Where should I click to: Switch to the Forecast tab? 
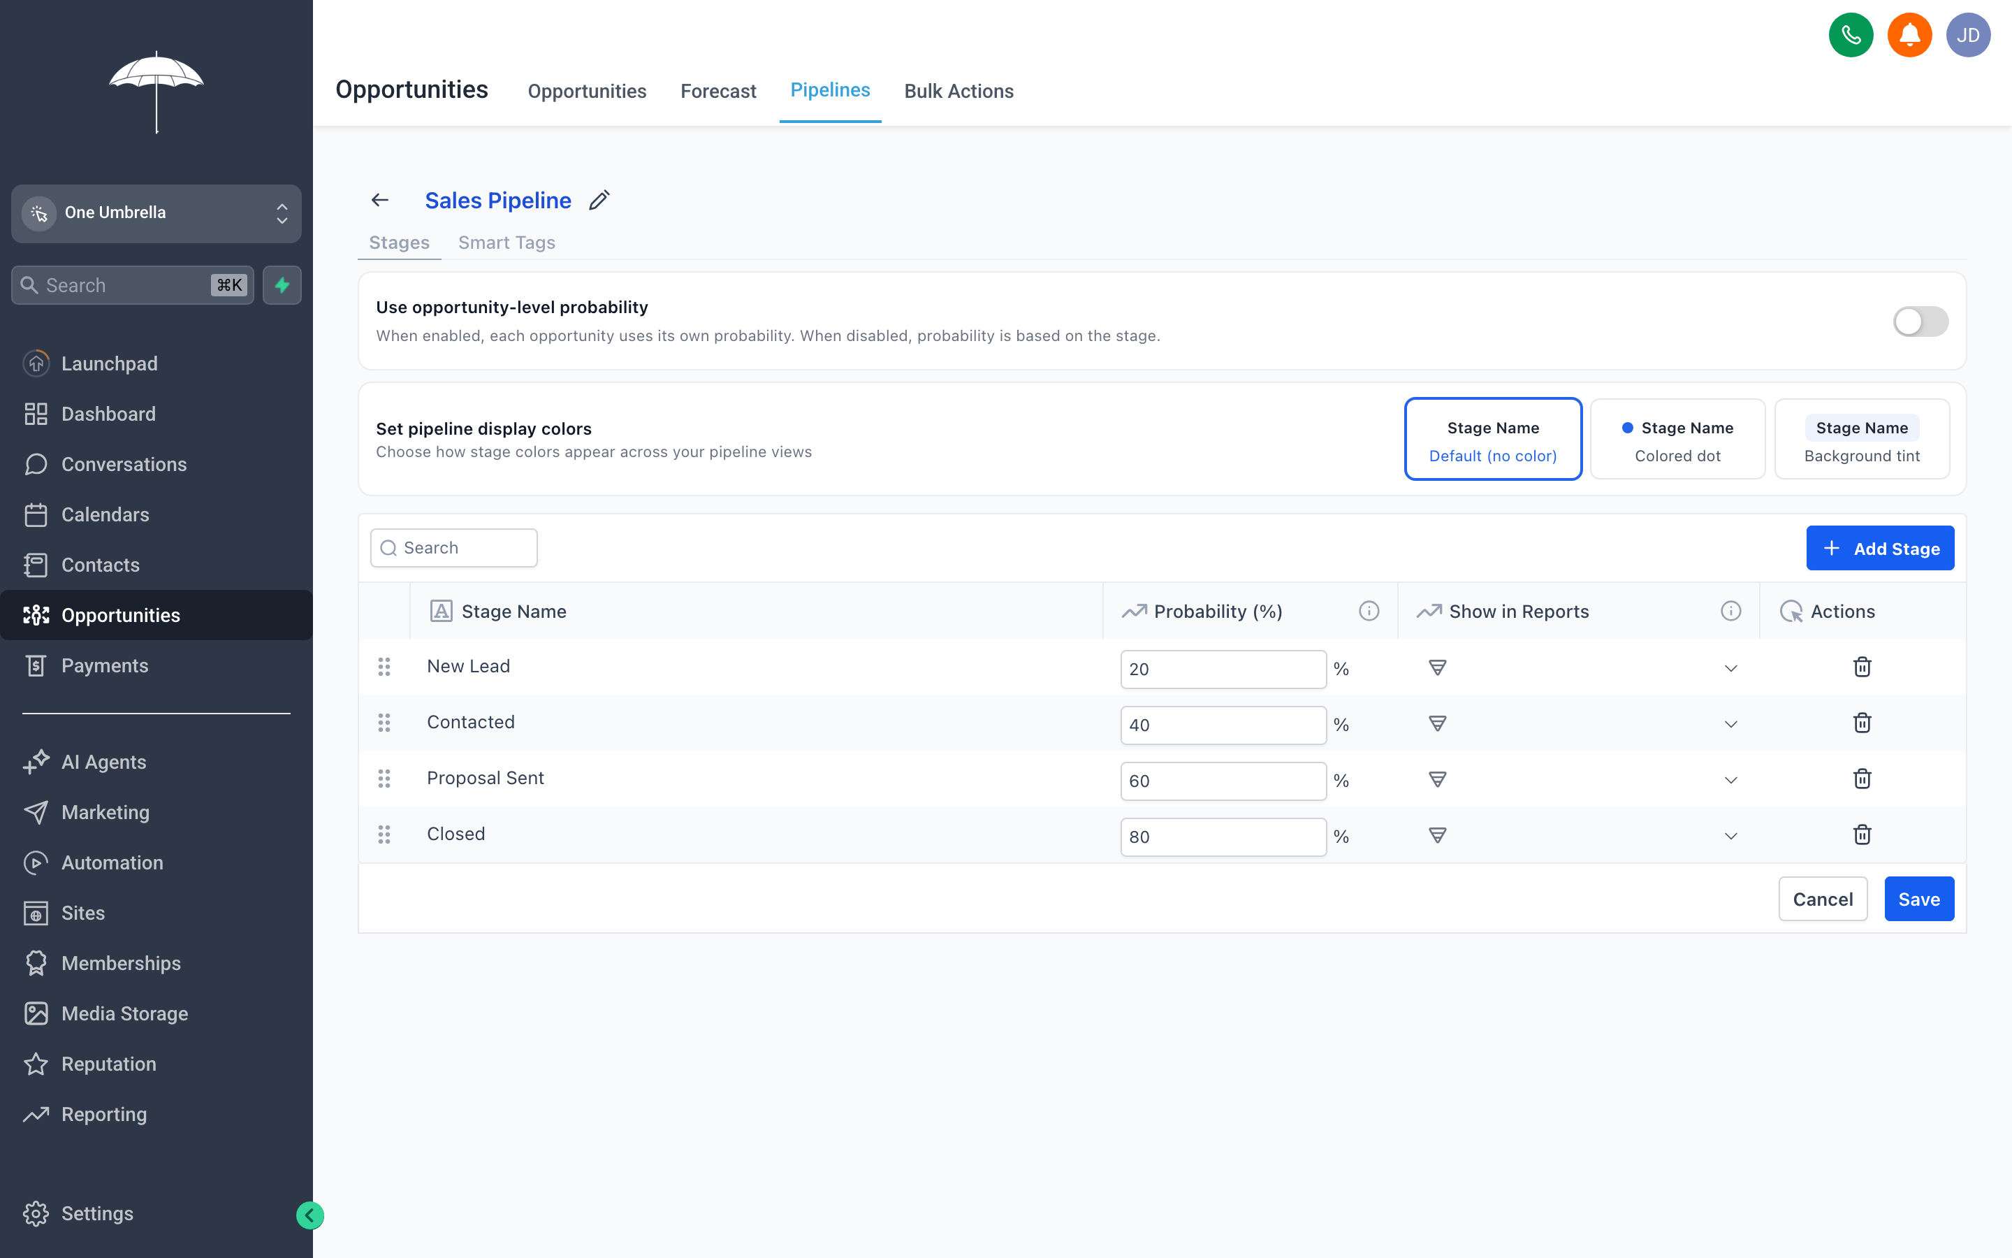coord(718,91)
